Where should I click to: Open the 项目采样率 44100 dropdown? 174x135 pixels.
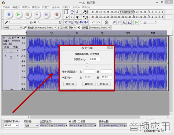11,125
